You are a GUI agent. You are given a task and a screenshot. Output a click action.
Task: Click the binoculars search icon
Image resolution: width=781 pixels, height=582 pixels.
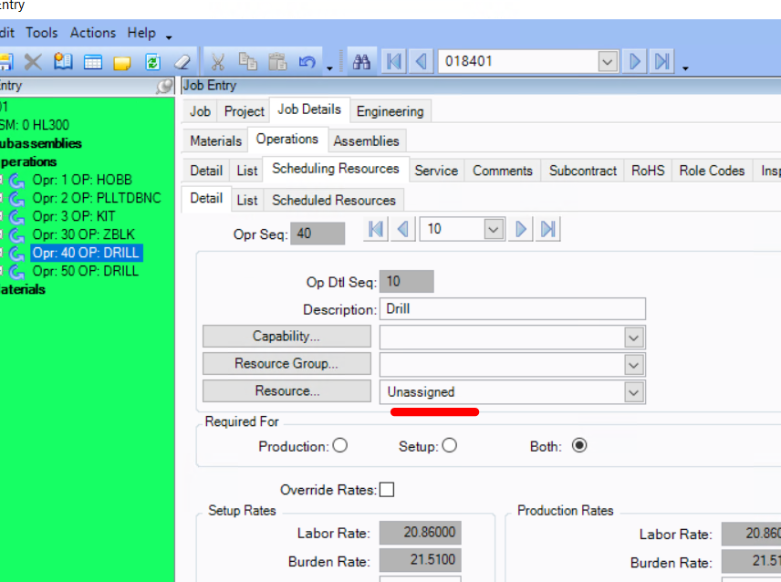[x=361, y=62]
